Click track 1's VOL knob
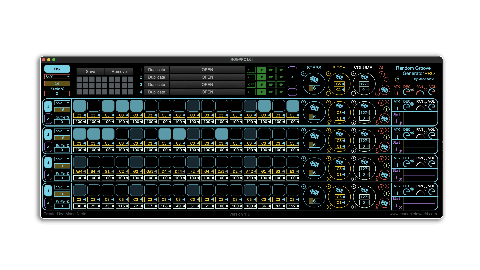Image resolution: width=480 pixels, height=270 pixels. point(432,107)
